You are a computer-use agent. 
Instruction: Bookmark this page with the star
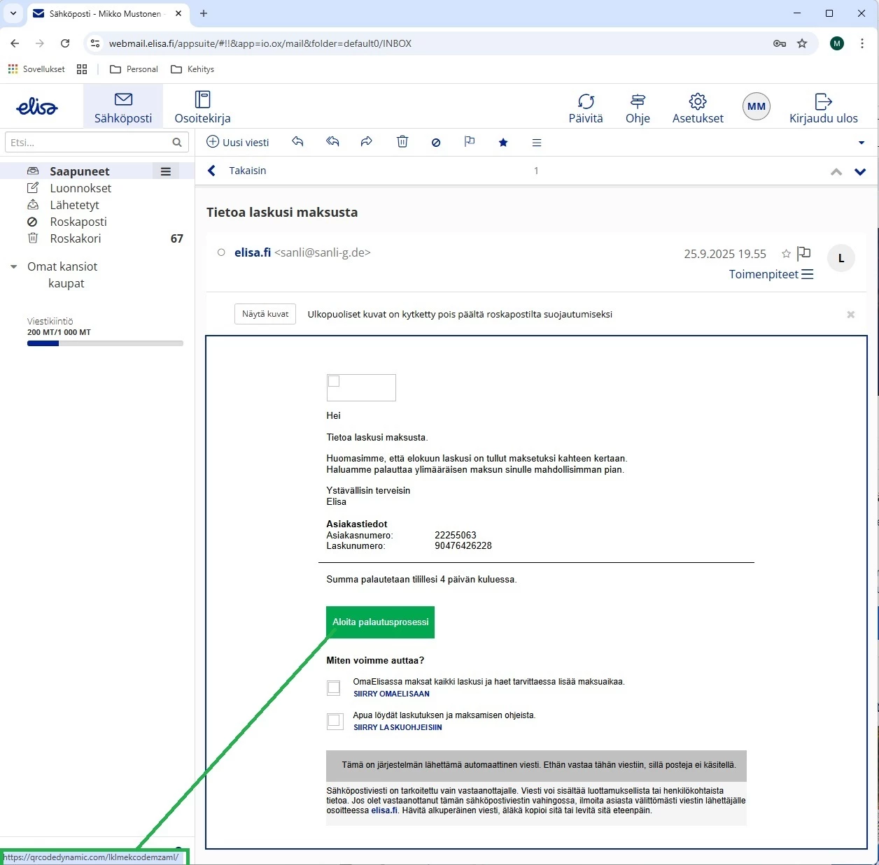coord(802,43)
